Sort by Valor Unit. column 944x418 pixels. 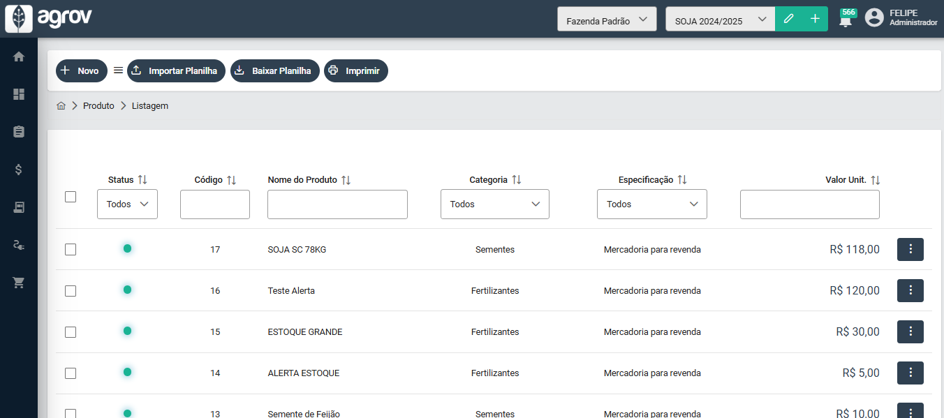(875, 180)
